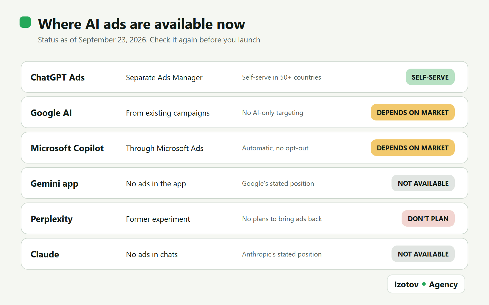Select the 'Gemini app' row title
489x305 pixels.
tap(54, 184)
